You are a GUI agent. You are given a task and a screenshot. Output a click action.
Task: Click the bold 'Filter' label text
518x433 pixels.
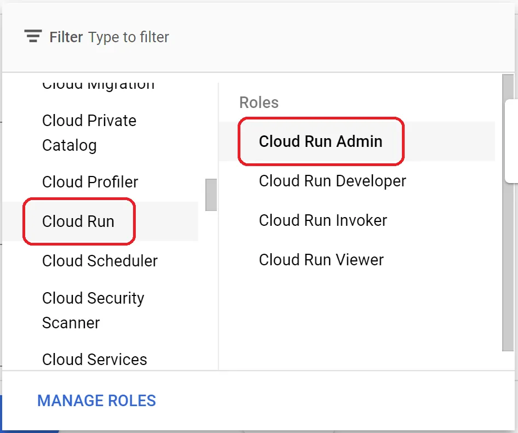66,37
